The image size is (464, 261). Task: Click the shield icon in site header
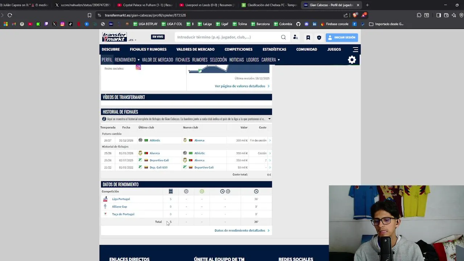(x=319, y=37)
